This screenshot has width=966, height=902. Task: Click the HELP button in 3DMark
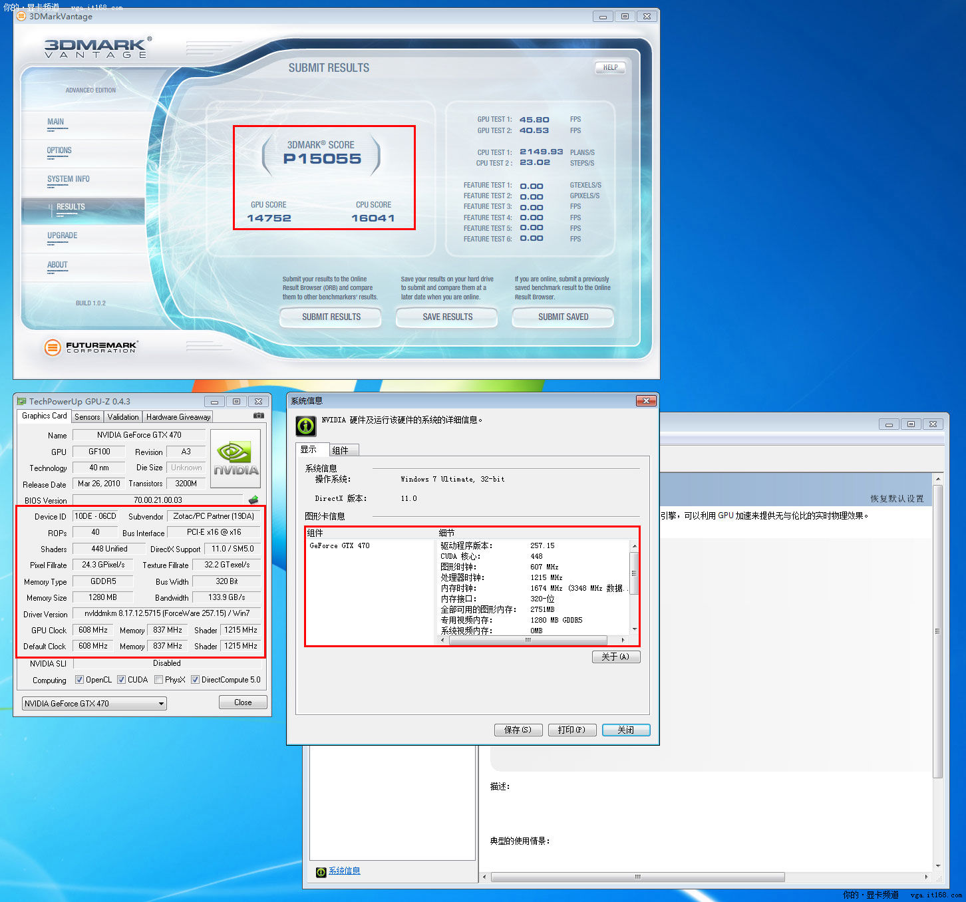coord(610,67)
